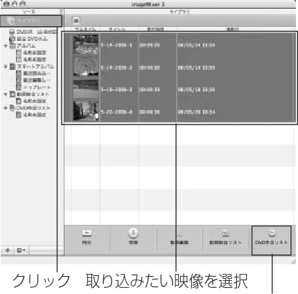Image resolution: width=298 pixels, height=294 pixels.
Task: Click the DVD-R disc drive icon in sources
Action: coord(12,32)
